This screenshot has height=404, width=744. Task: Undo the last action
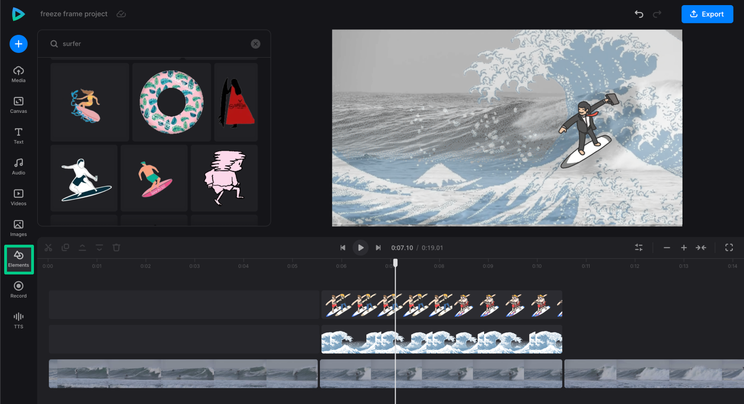pos(639,14)
